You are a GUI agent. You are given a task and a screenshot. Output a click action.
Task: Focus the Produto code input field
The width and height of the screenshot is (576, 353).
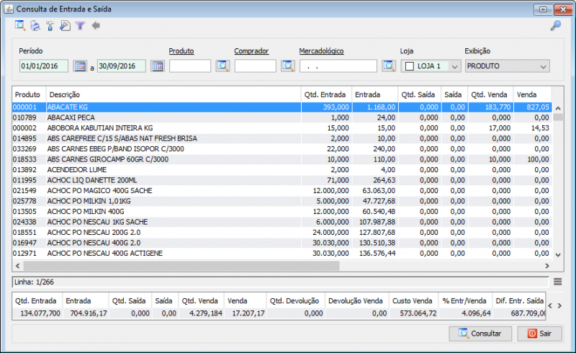[x=190, y=66]
